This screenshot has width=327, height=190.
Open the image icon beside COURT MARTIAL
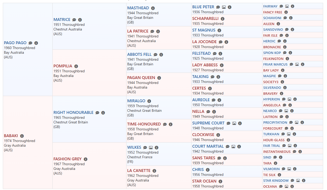pyautogui.click(x=233, y=147)
